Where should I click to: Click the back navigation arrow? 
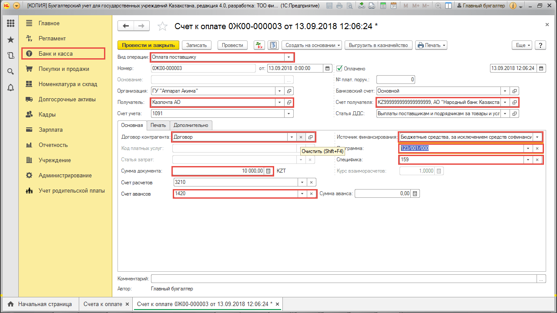click(126, 26)
